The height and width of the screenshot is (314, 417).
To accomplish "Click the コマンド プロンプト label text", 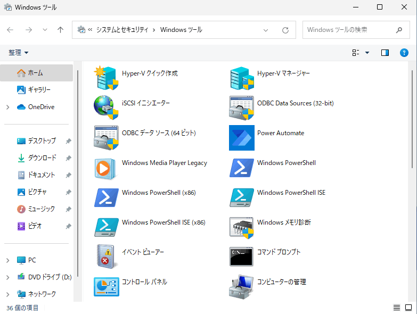I will (x=279, y=252).
